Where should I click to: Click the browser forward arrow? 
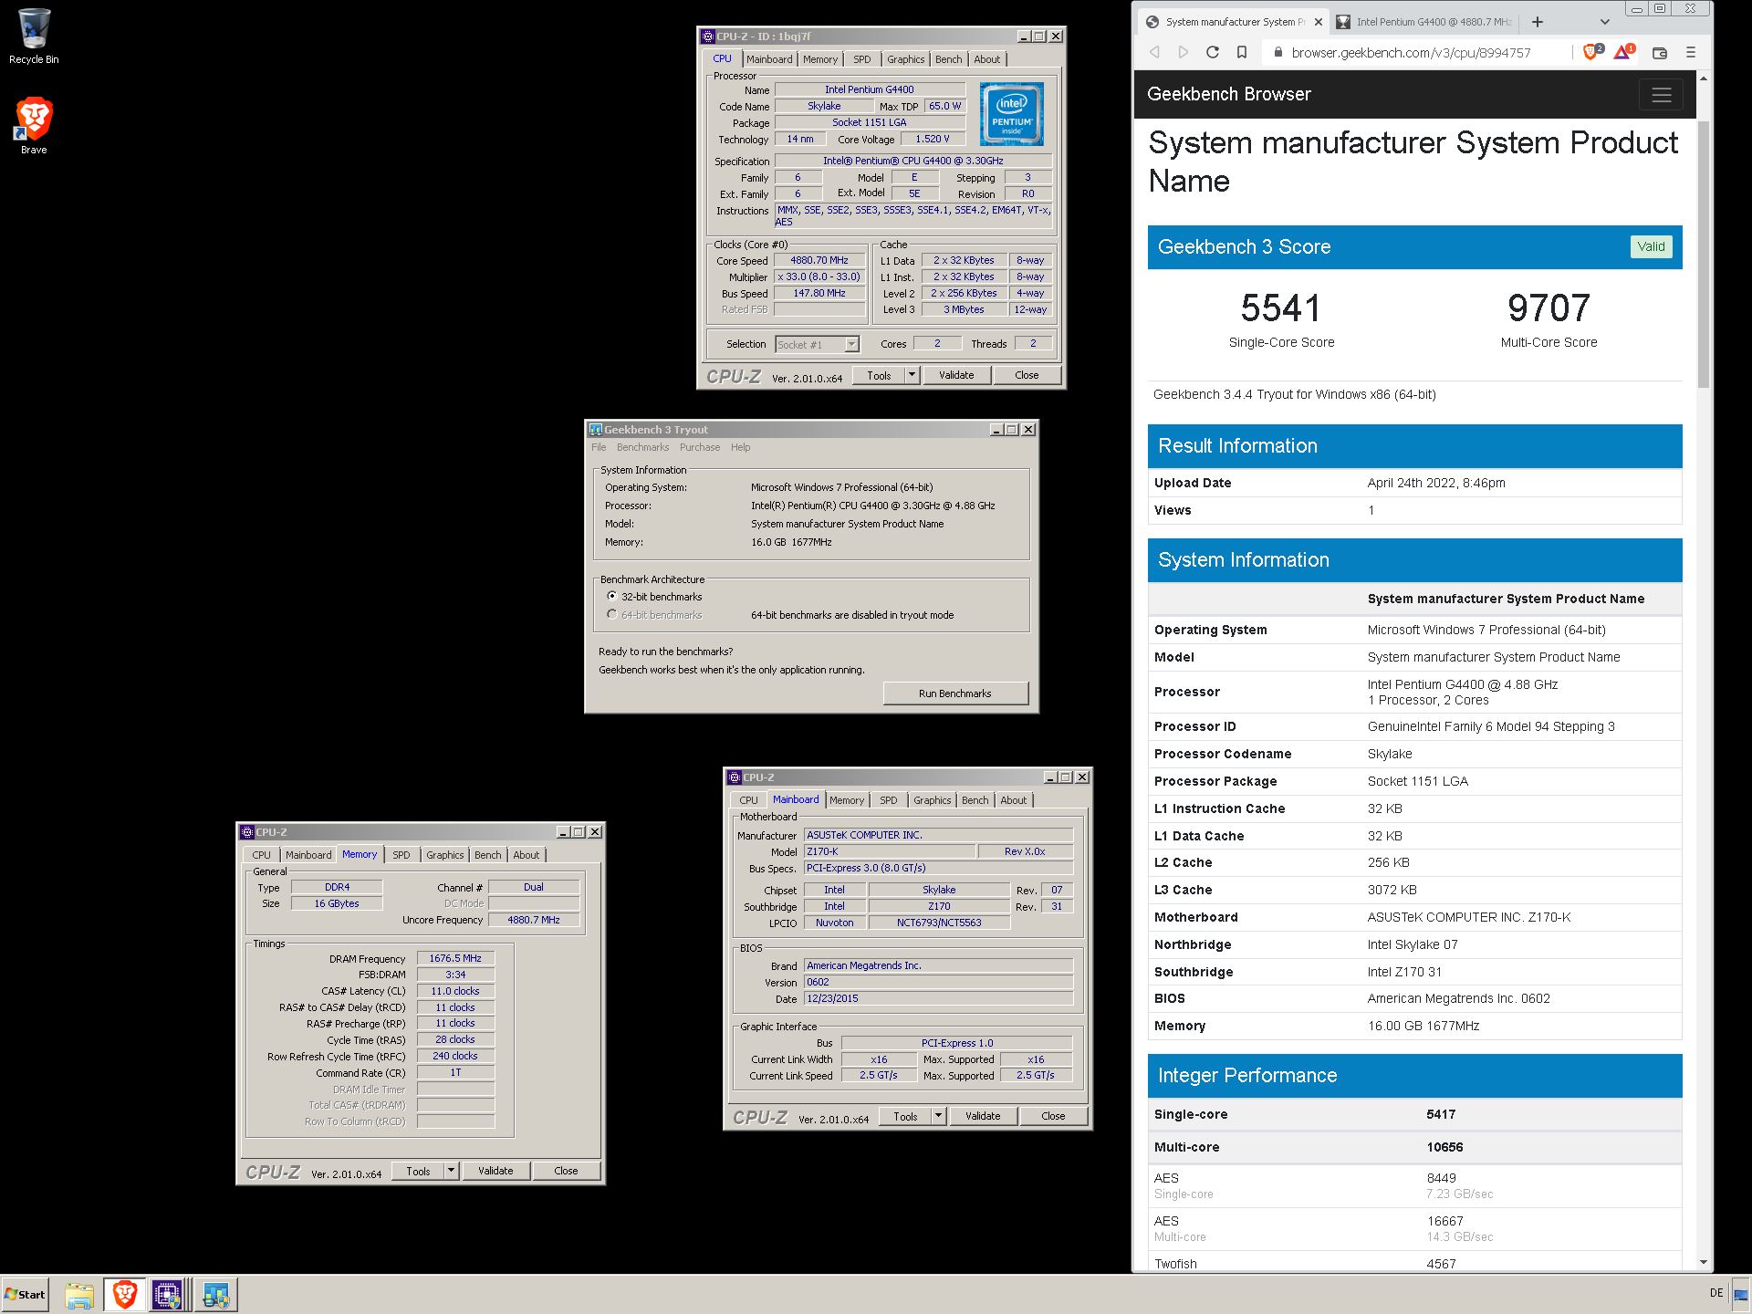[1184, 52]
